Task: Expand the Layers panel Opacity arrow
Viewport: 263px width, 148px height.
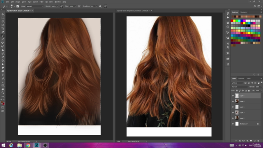Action: [261, 87]
